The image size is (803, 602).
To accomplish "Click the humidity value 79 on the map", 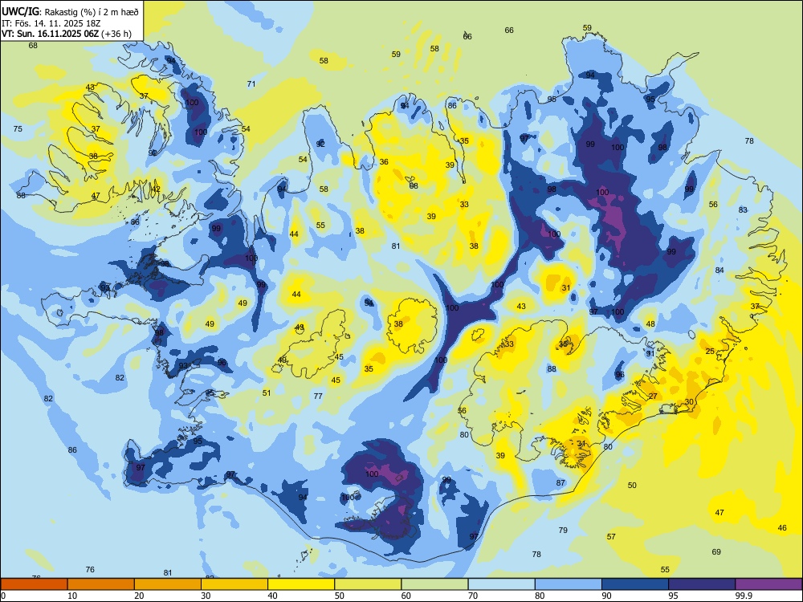I will [563, 531].
